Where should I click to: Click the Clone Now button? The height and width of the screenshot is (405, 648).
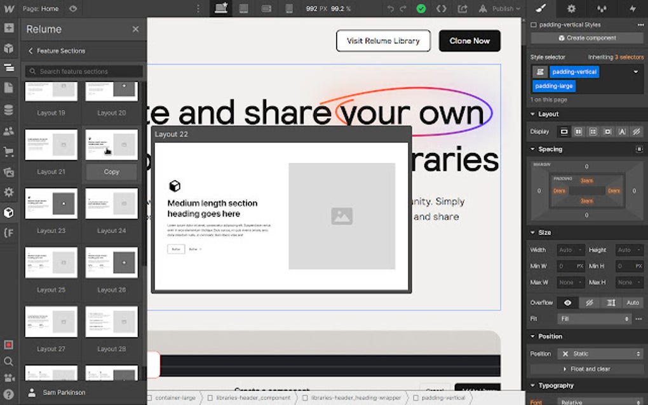(469, 41)
